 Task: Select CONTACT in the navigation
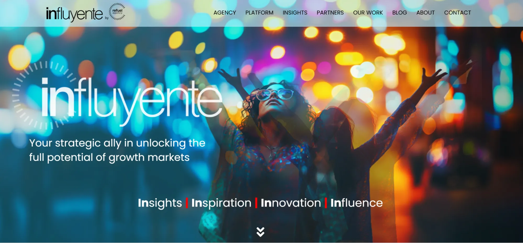pos(457,13)
